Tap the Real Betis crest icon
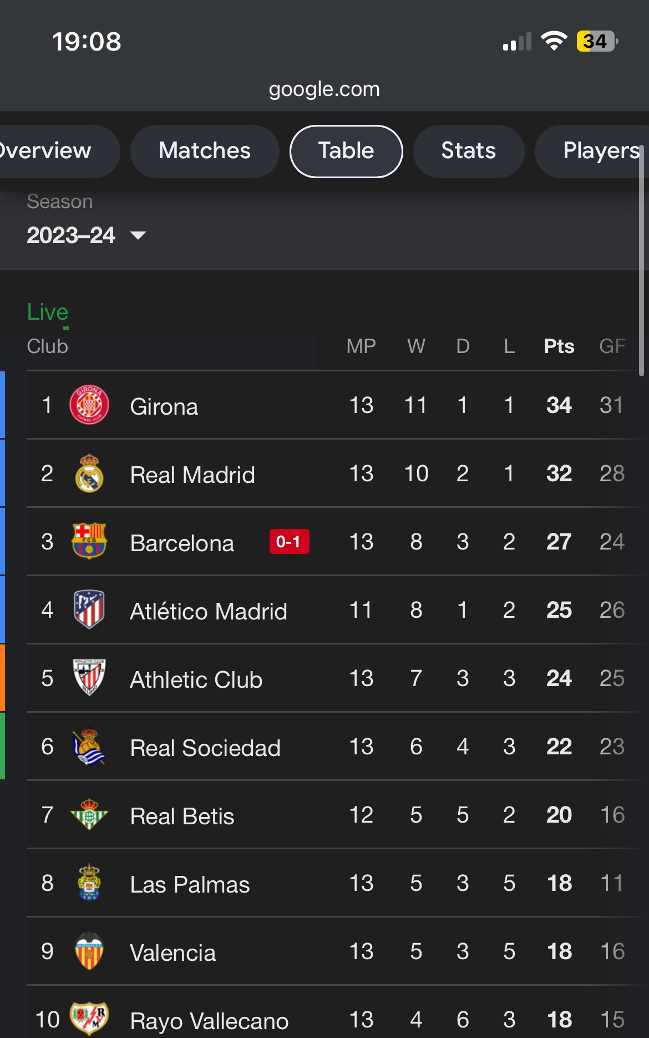The width and height of the screenshot is (649, 1038). [x=89, y=814]
